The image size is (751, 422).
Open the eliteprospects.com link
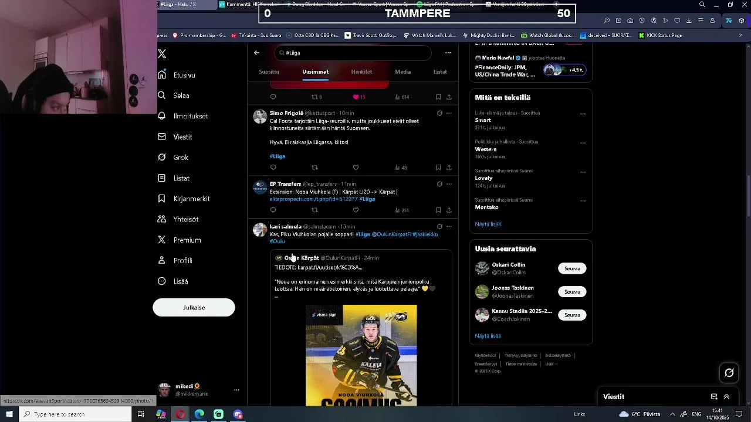click(313, 199)
